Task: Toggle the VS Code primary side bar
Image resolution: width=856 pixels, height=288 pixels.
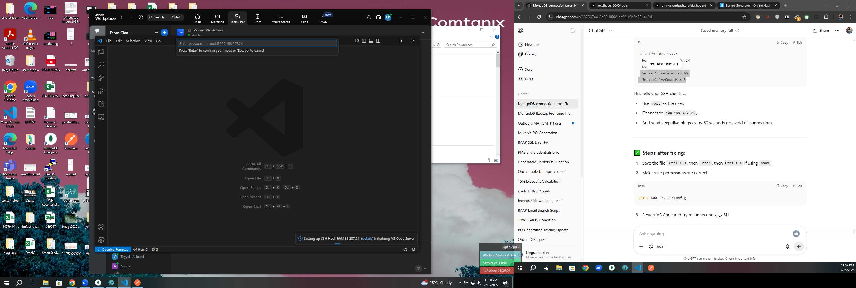Action: pyautogui.click(x=364, y=41)
